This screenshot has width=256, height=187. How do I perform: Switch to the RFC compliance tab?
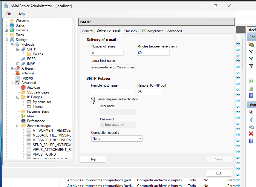pos(152,31)
